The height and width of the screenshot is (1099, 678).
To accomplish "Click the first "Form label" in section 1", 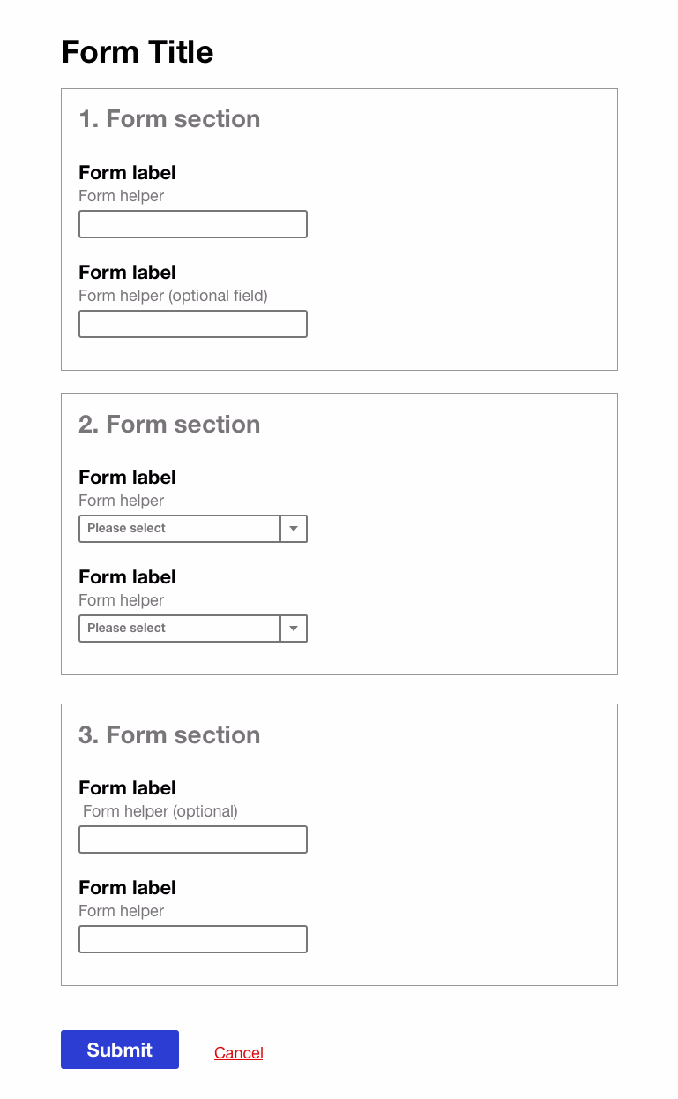I will coord(127,172).
